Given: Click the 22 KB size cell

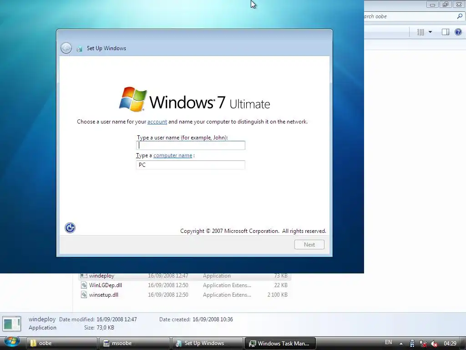Looking at the screenshot, I should point(281,285).
